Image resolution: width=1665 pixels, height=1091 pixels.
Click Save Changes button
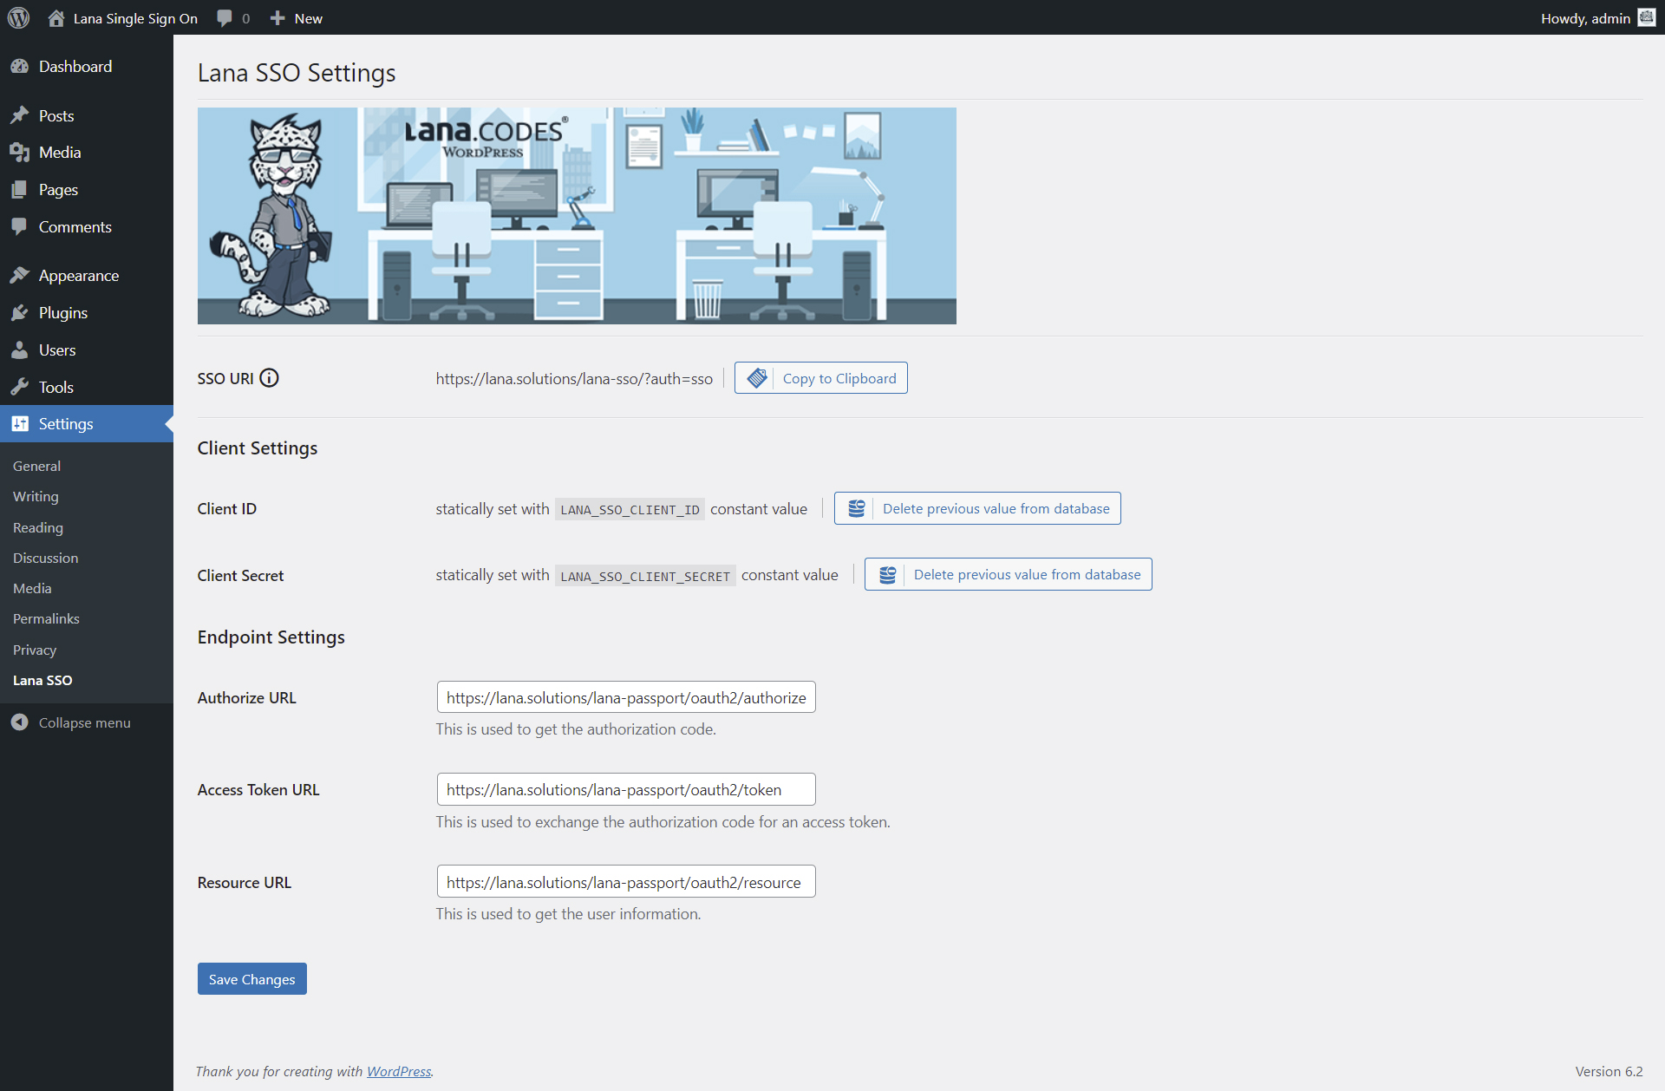(x=251, y=979)
